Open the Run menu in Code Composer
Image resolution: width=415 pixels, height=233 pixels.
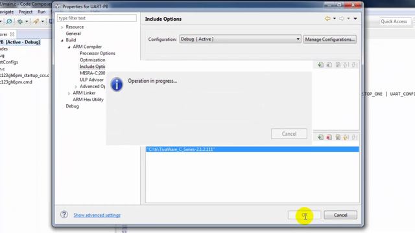tap(41, 12)
